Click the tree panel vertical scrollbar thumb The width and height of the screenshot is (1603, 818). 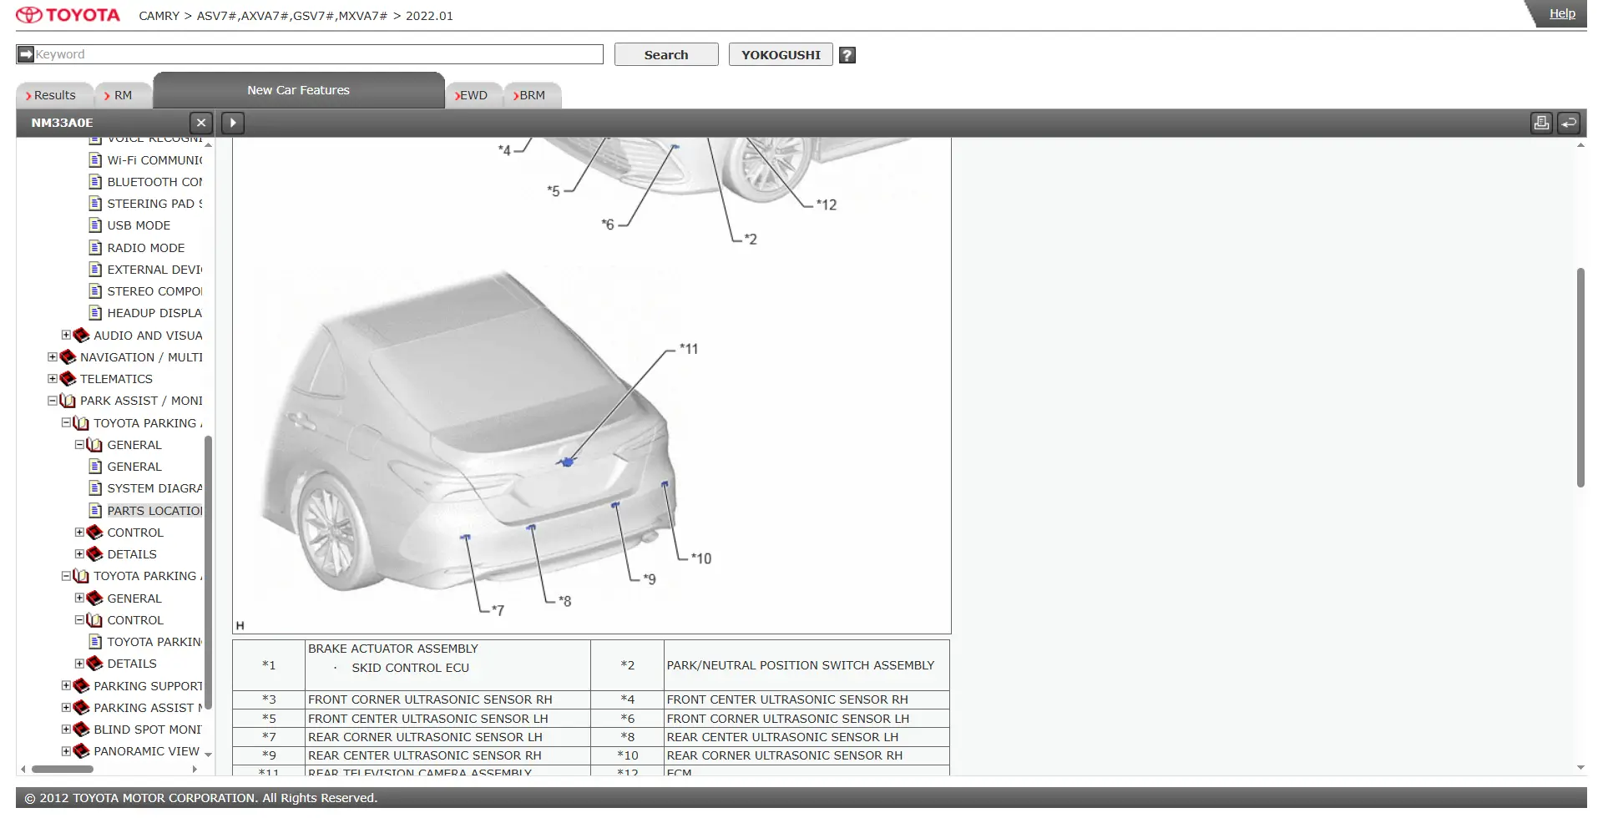(208, 573)
